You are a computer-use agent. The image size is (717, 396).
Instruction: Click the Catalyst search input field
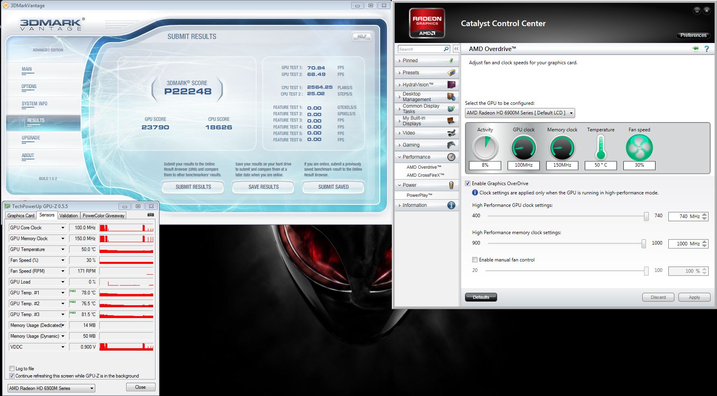[x=420, y=49]
